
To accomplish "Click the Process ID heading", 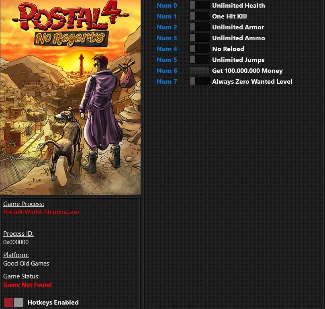I will tap(18, 234).
